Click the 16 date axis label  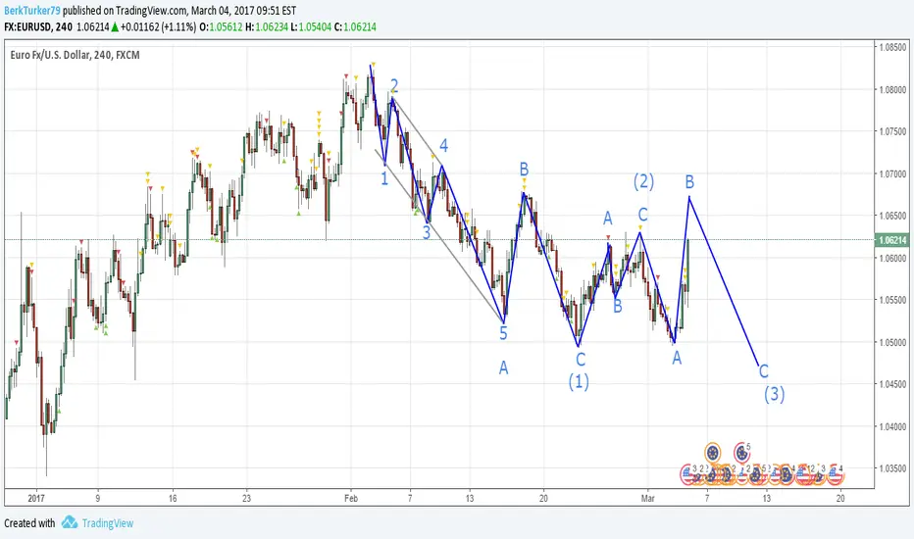[172, 498]
